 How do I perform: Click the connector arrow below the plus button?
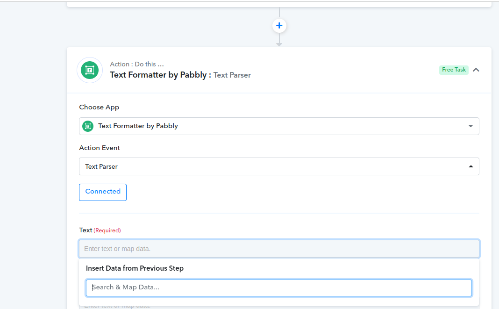(279, 43)
